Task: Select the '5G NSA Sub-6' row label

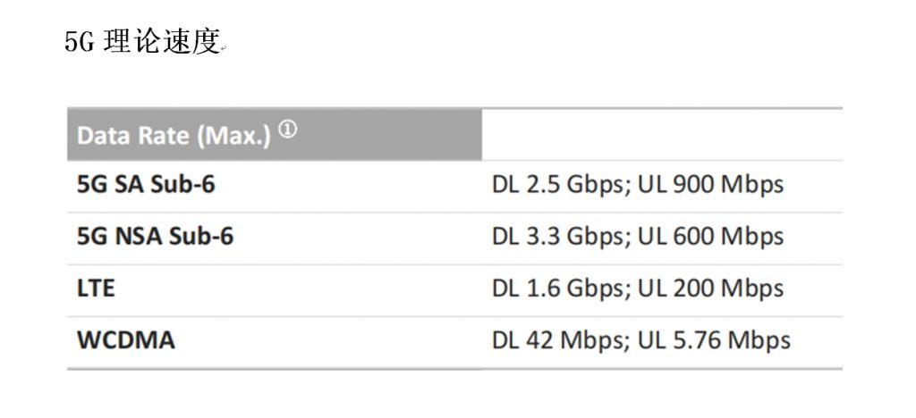Action: [x=155, y=236]
